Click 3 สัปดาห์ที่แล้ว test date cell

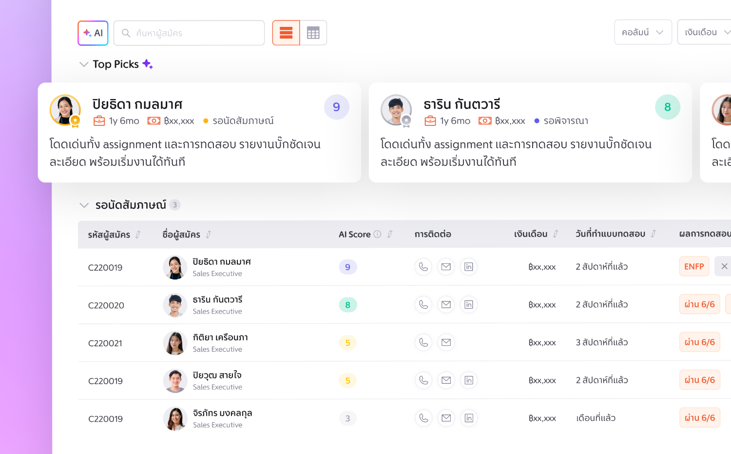click(602, 342)
